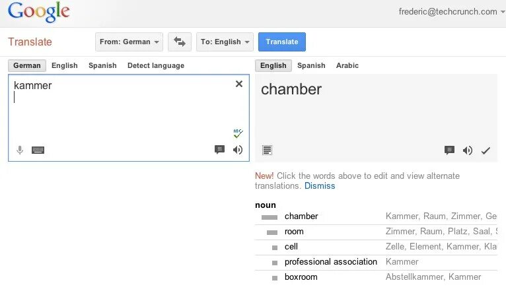Open the on-screen keyboard input tool
This screenshot has width=506, height=293.
pyautogui.click(x=38, y=150)
